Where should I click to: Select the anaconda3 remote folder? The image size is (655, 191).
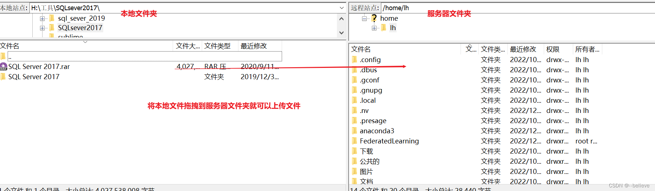(x=377, y=131)
